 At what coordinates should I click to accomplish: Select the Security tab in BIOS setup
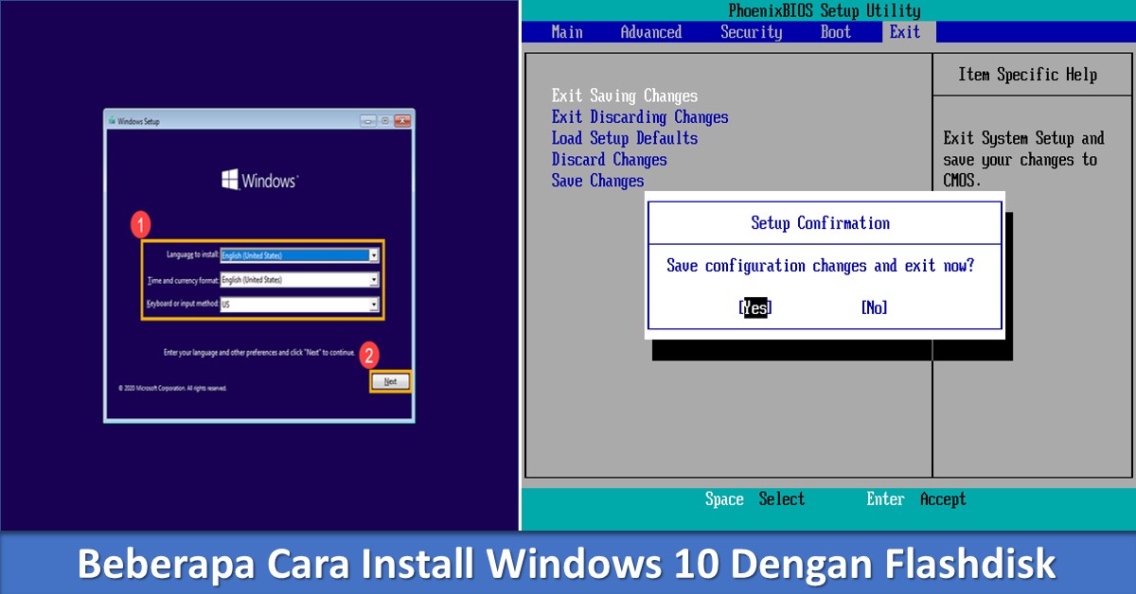click(x=751, y=31)
